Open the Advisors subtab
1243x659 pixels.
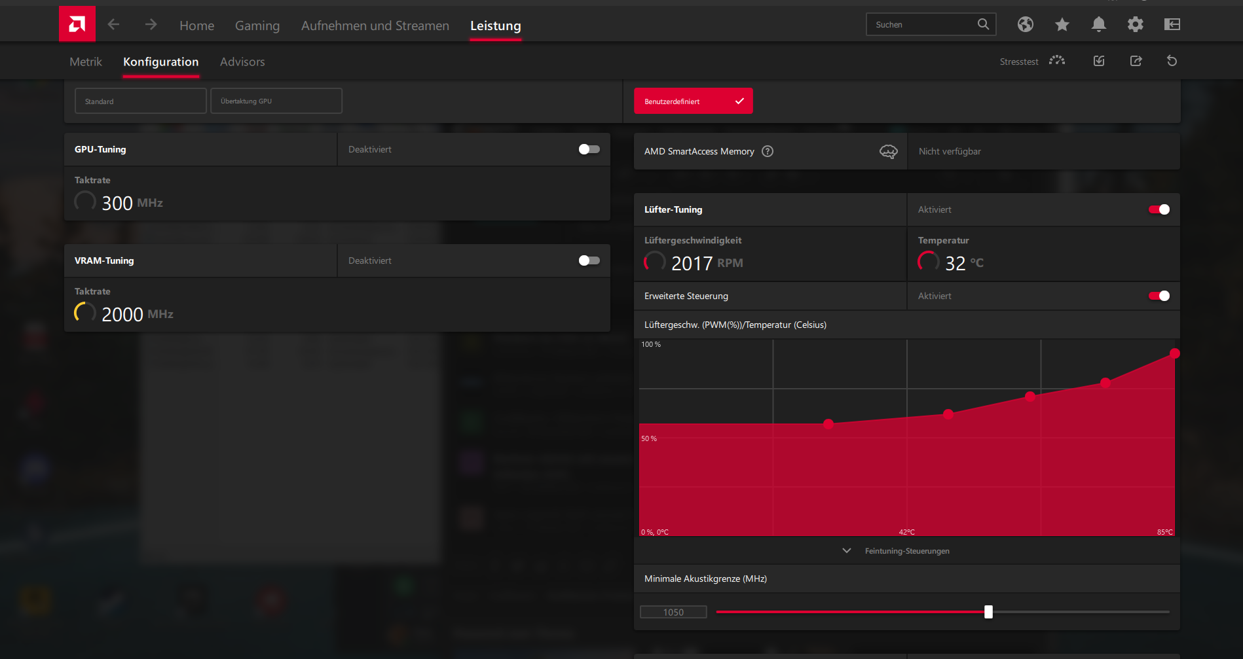click(x=242, y=62)
